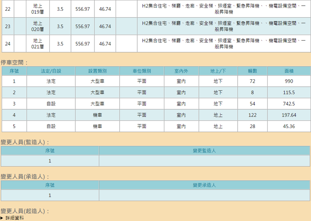
Task: Click 地上 cell in parking row 5
Action: [x=218, y=126]
